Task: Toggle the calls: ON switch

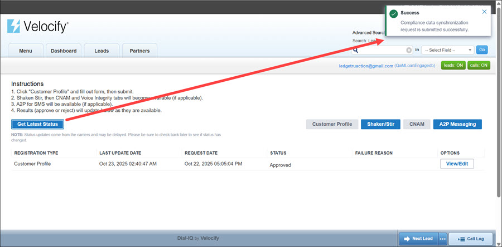Action: coord(479,66)
